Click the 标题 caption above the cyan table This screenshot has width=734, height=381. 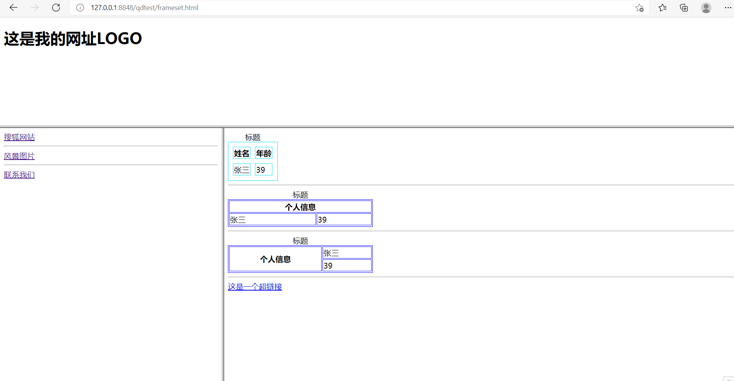[x=253, y=138]
